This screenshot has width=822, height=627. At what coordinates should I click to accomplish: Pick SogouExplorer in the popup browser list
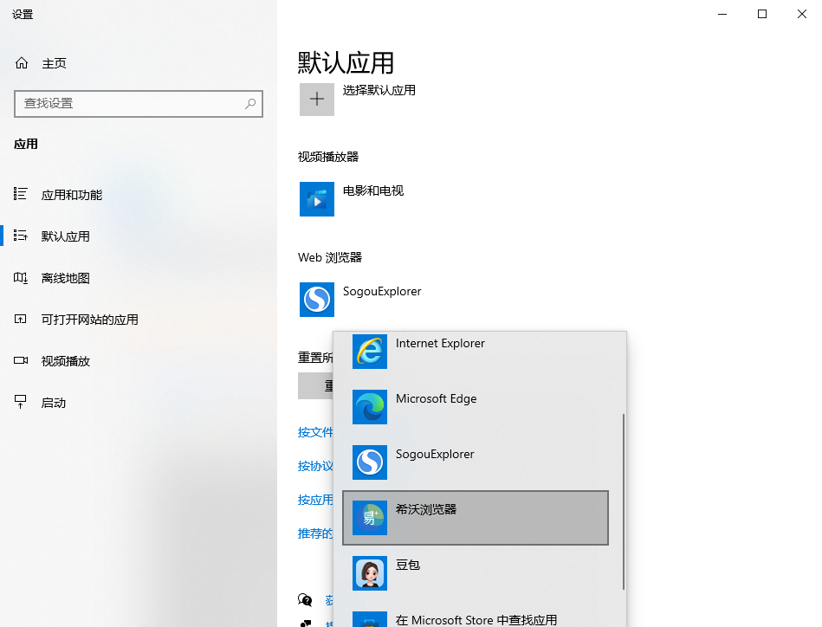tap(476, 462)
